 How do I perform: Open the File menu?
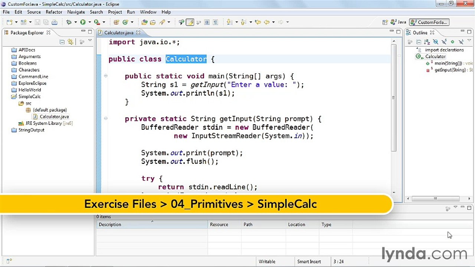[x=6, y=12]
